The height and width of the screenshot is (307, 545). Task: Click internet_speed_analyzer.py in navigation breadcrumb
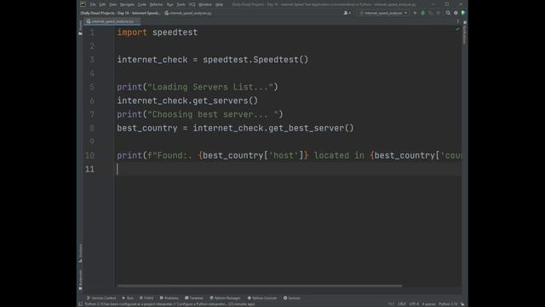click(x=188, y=13)
